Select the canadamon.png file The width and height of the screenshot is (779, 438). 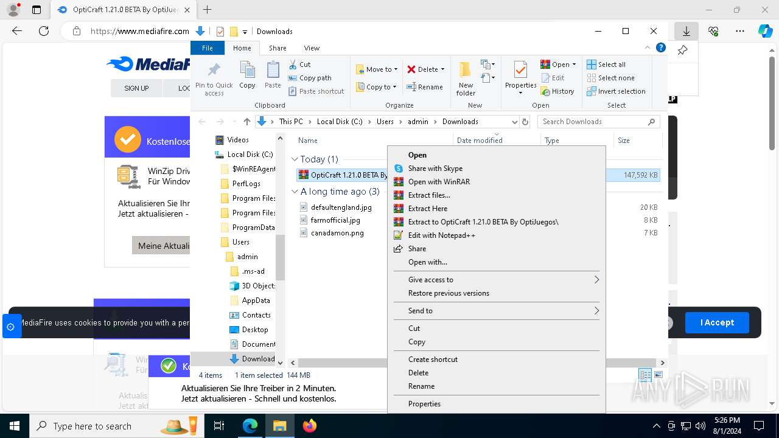click(x=337, y=233)
